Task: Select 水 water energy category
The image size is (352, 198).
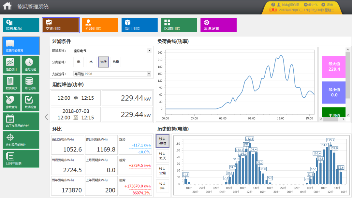Action: (x=91, y=62)
